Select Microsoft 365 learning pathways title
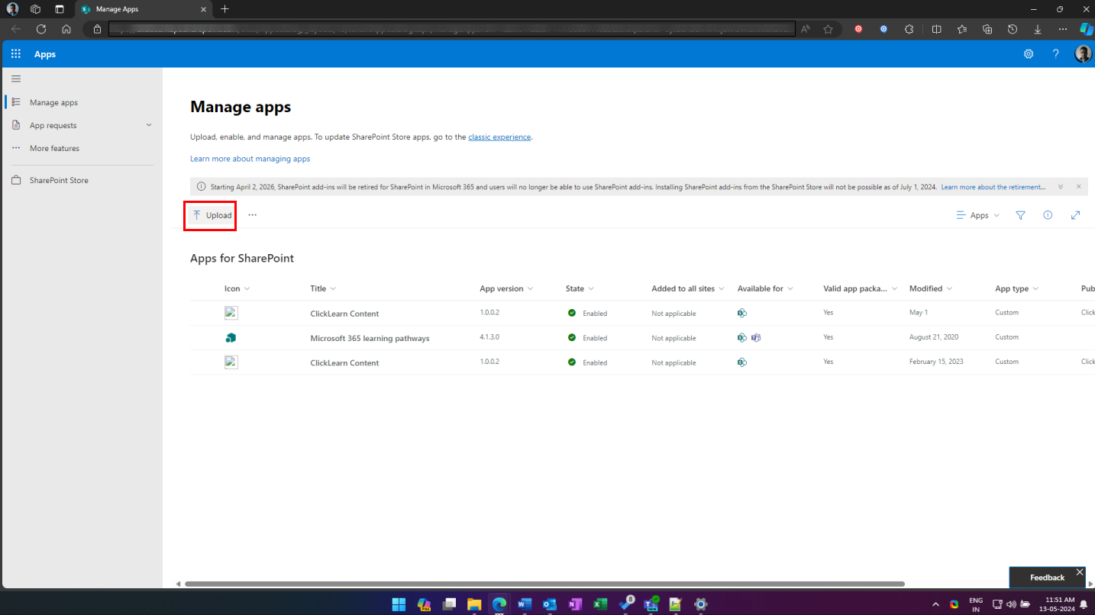Image resolution: width=1095 pixels, height=615 pixels. coord(370,338)
